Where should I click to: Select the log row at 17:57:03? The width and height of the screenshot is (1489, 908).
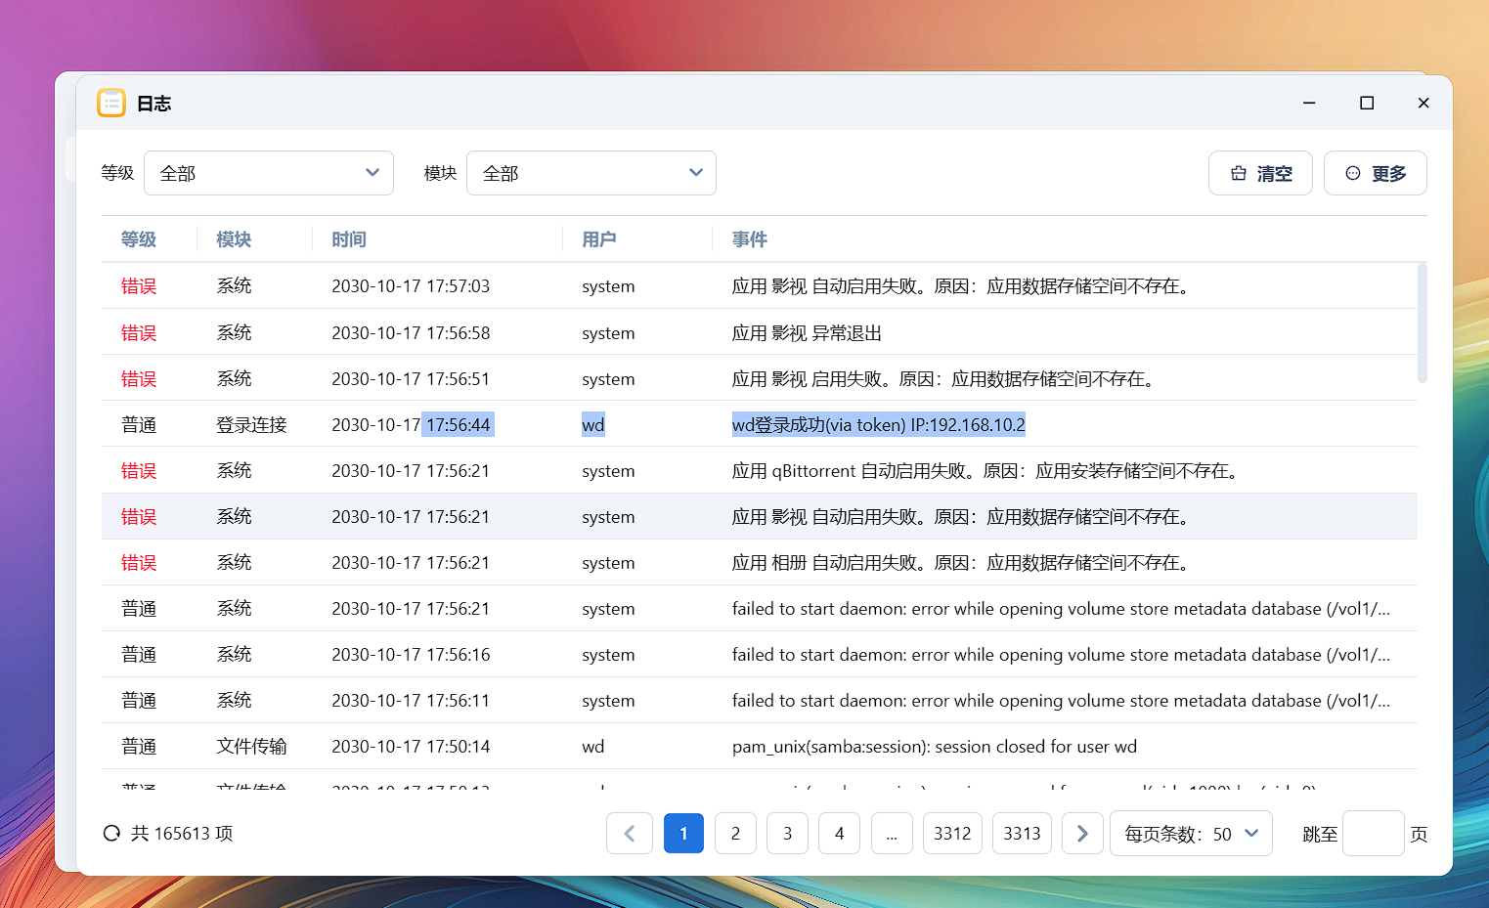760,285
